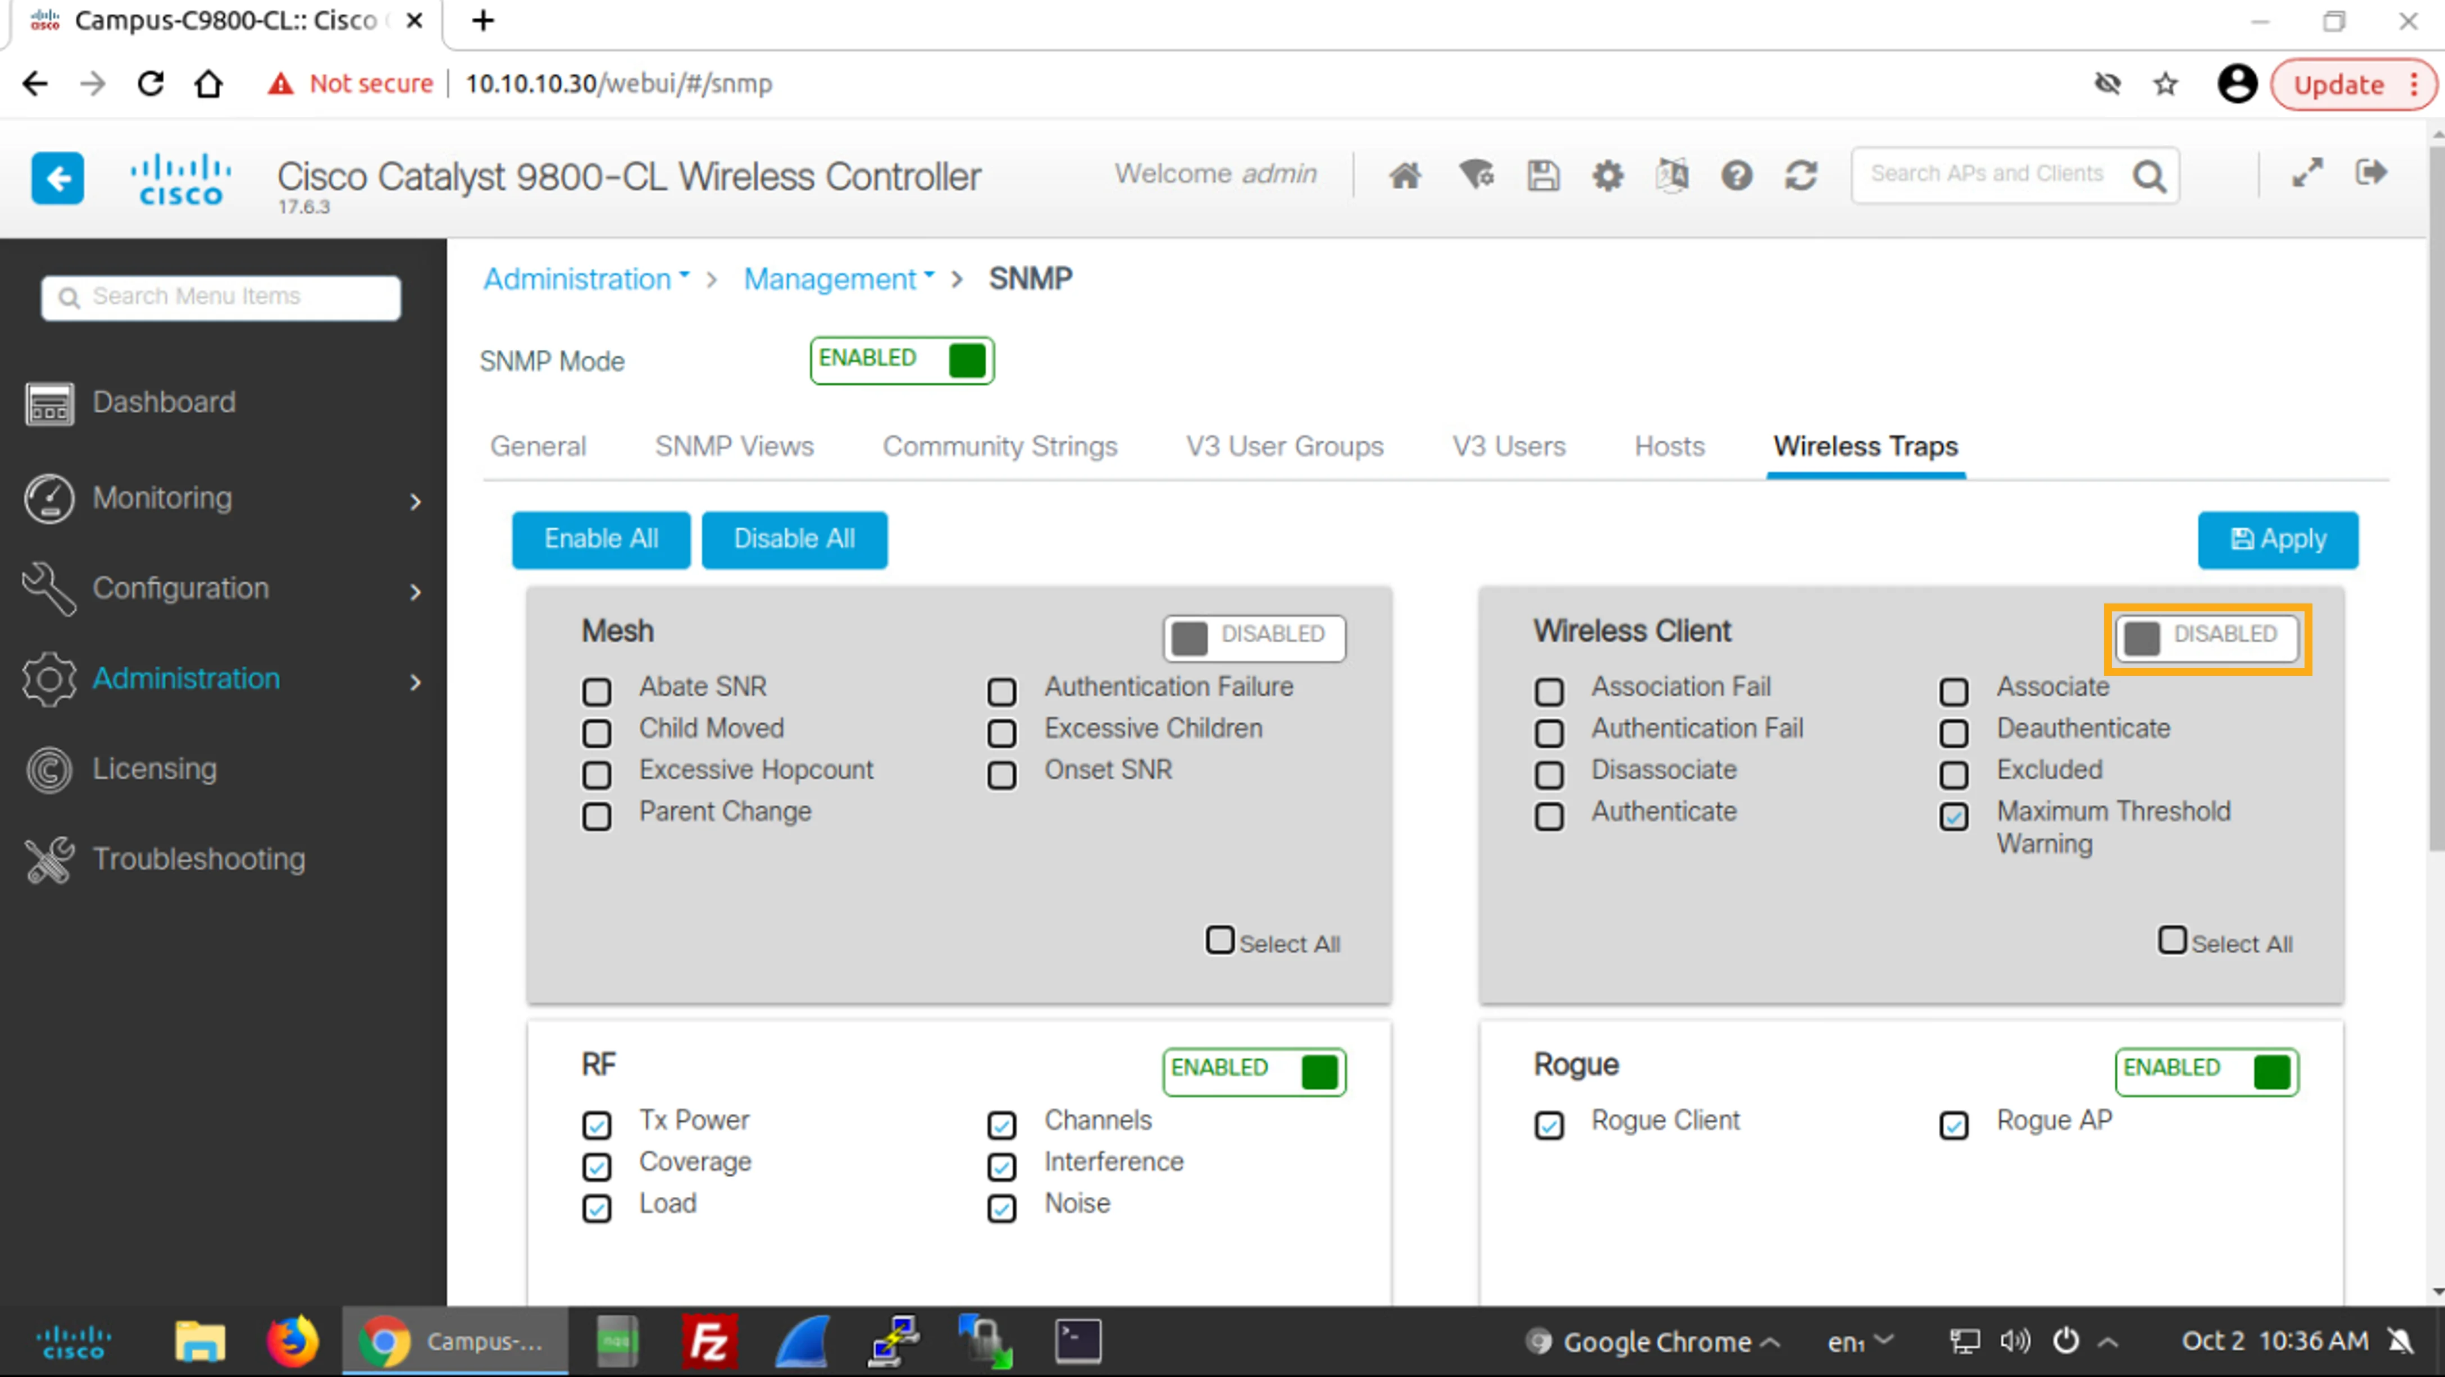Toggle the Wireless Client traps switch

tap(2206, 637)
